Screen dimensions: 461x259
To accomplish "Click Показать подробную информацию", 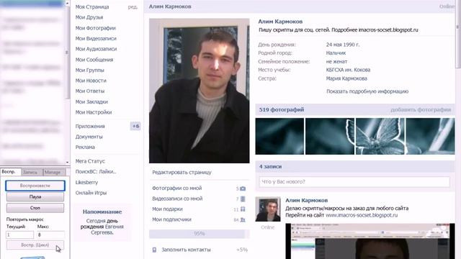I will tap(367, 91).
